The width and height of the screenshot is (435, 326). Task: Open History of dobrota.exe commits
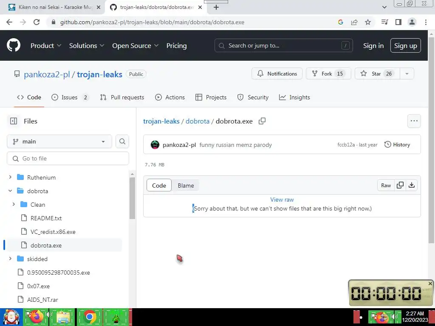click(x=397, y=145)
